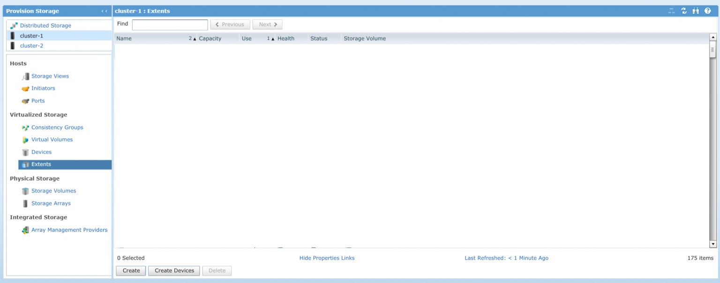Click Hide Properties Links

pos(327,258)
